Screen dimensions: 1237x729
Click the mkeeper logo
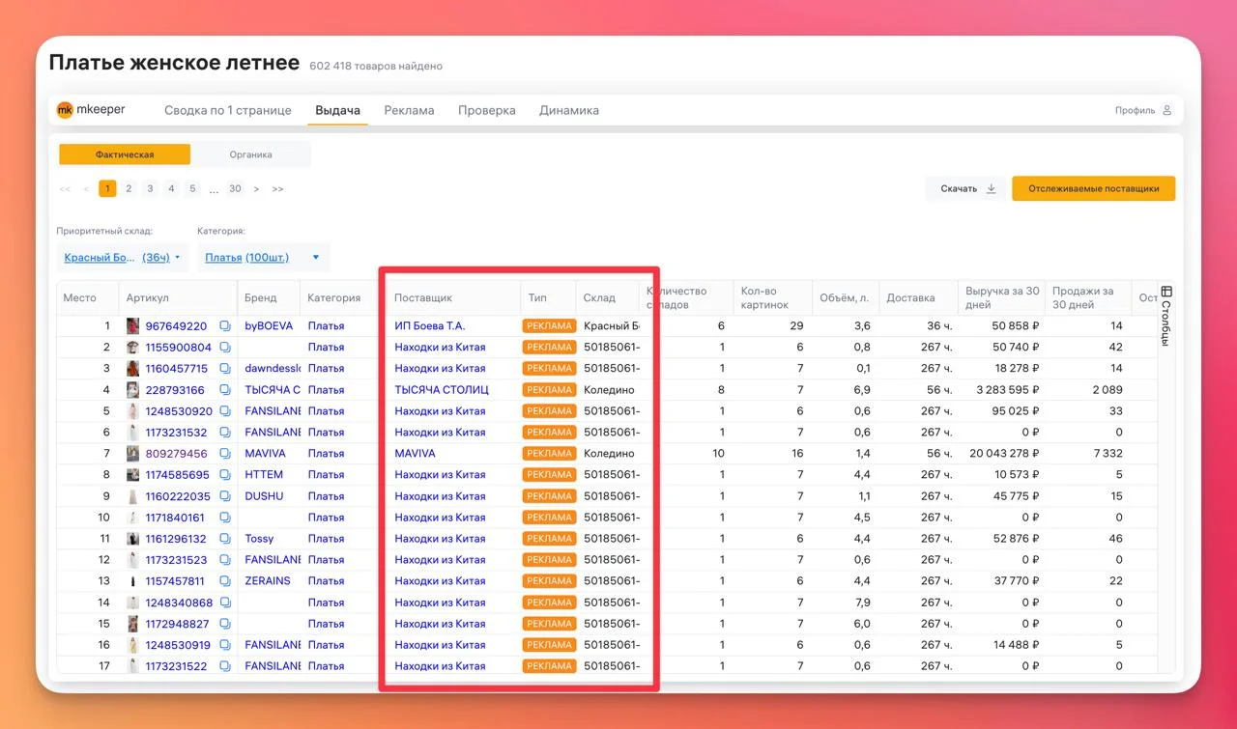tap(91, 110)
